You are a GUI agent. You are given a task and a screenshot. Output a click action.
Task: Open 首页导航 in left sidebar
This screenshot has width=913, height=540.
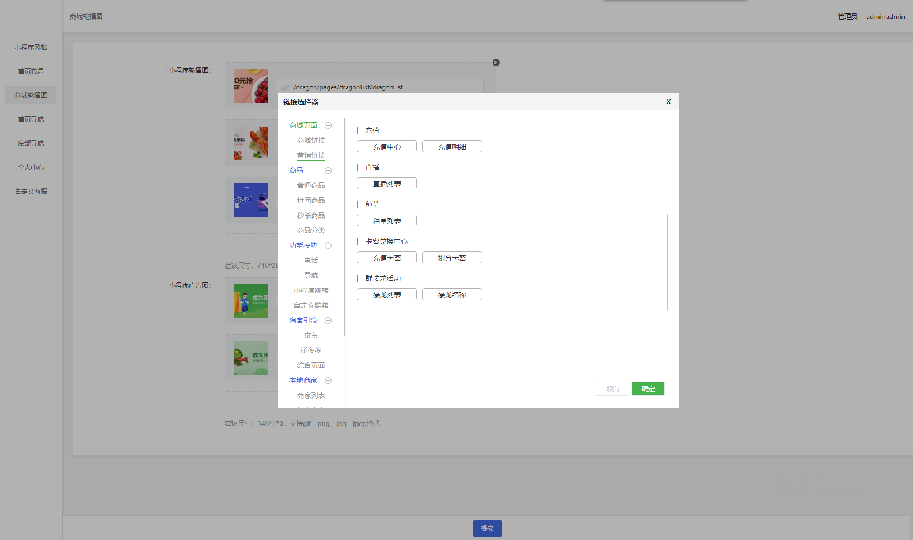[x=31, y=120]
